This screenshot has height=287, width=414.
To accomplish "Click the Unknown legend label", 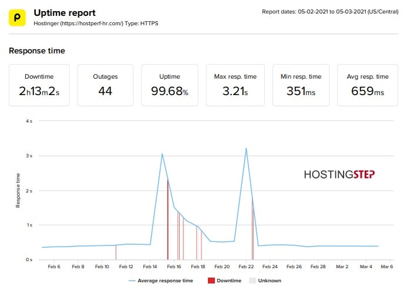I will 270,281.
